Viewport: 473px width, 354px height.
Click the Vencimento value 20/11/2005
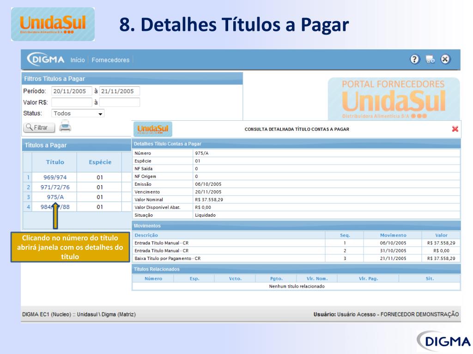tap(208, 192)
